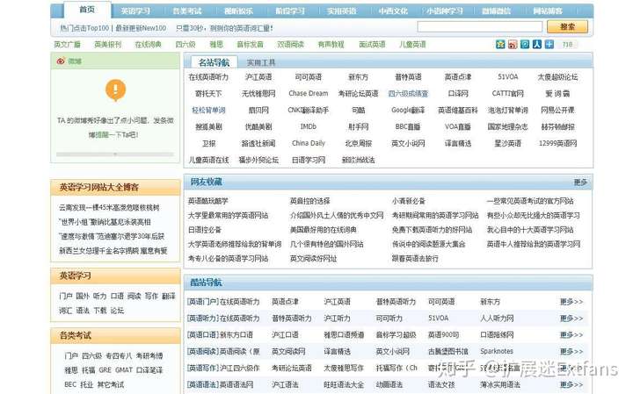This screenshot has width=633, height=394.
Task: Open the 小语种学习 navigation tab
Action: [445, 11]
